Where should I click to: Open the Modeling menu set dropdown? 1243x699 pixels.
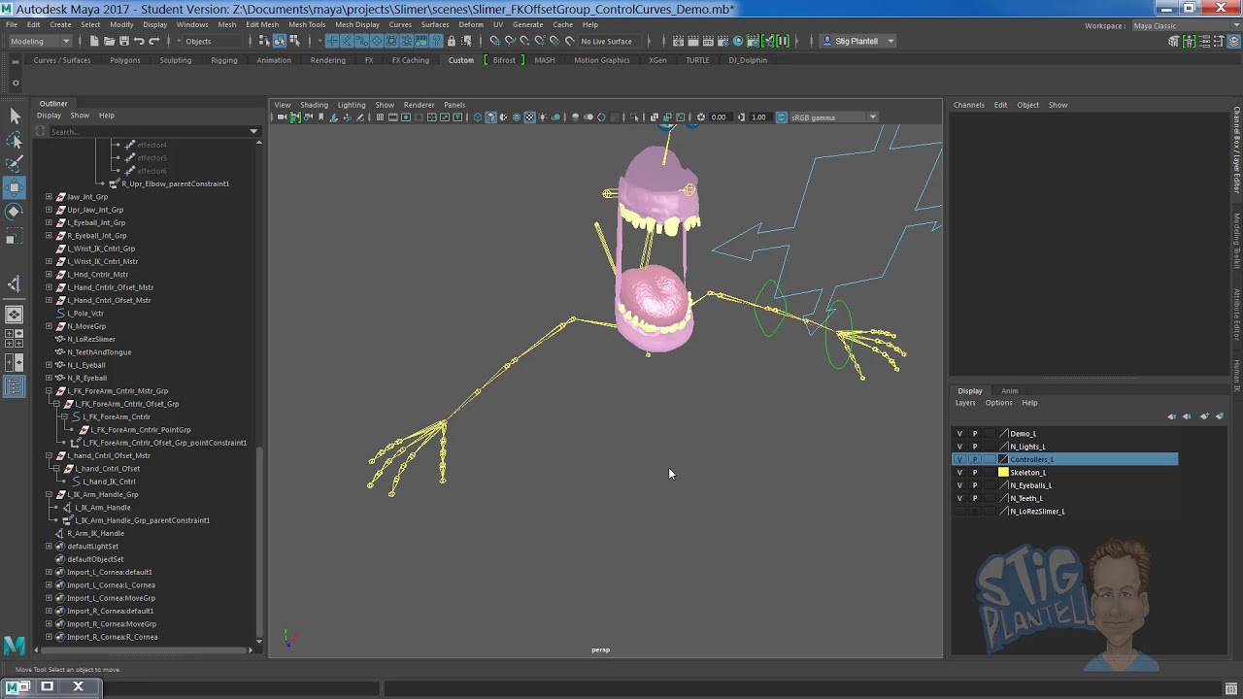pos(39,41)
